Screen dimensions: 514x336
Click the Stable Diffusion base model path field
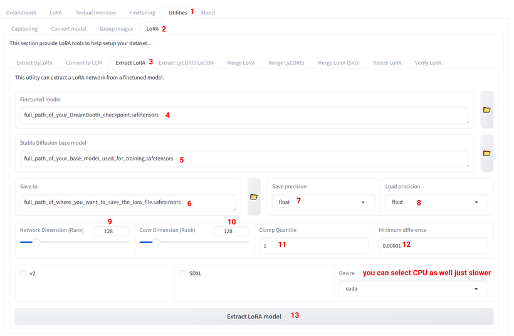(244, 159)
